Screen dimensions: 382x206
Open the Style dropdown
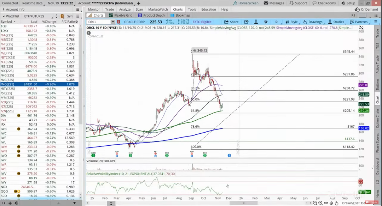[292, 22]
